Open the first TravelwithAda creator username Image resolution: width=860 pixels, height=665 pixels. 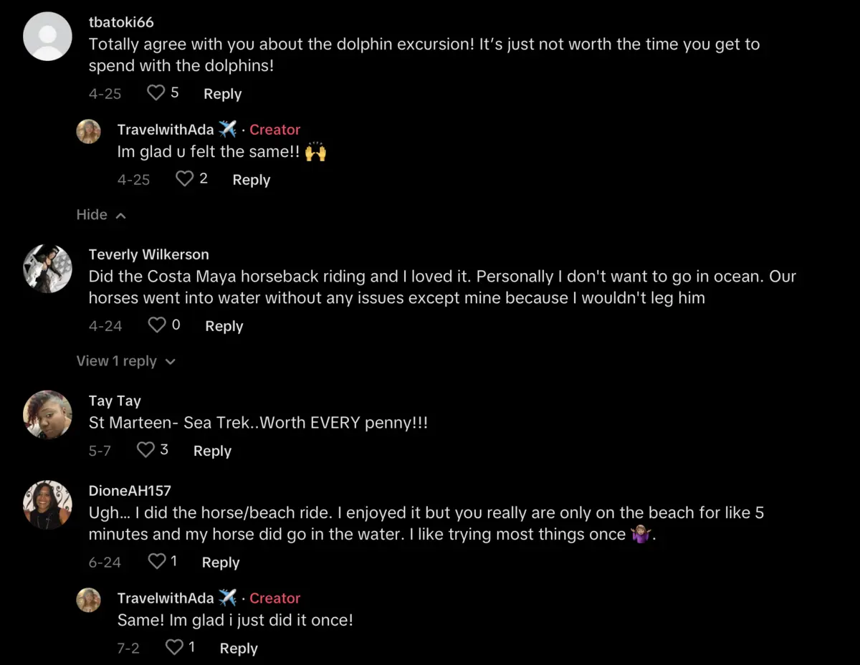pos(166,130)
